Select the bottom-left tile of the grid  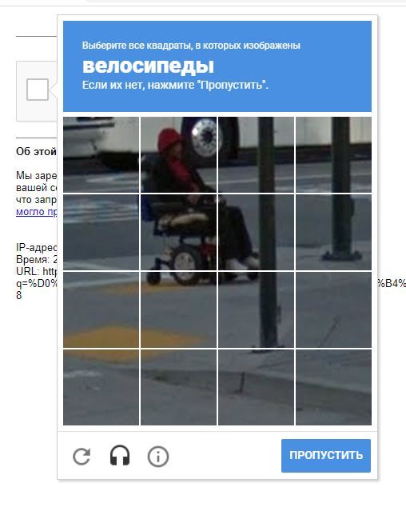tap(101, 387)
